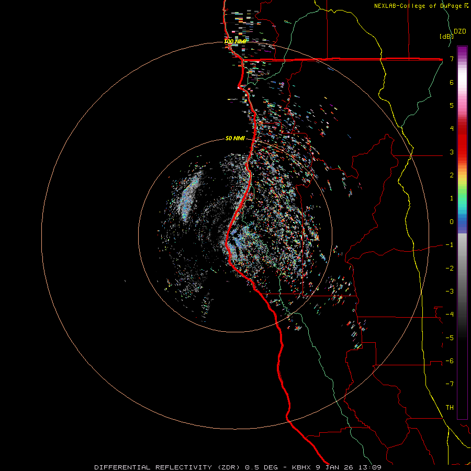Viewport: 471px width, 471px height.
Task: Click the 100 NMI range ring label
Action: click(x=235, y=41)
